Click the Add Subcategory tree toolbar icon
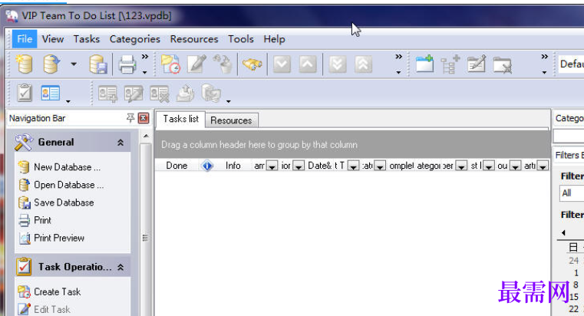Viewport: 584px width, 316px height. 450,64
